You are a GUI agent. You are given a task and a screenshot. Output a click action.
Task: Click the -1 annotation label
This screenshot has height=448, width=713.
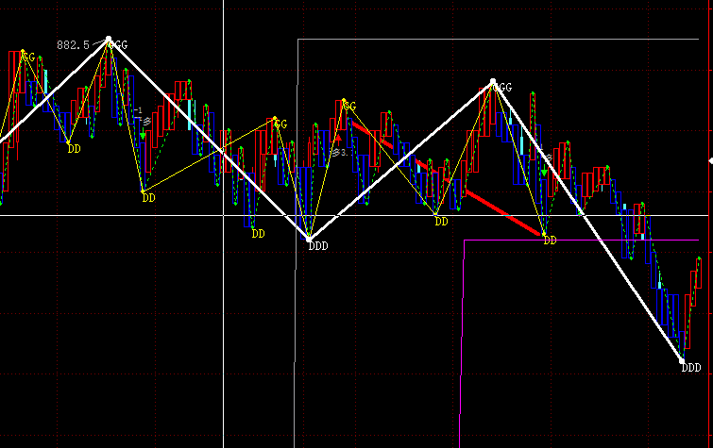tap(138, 110)
